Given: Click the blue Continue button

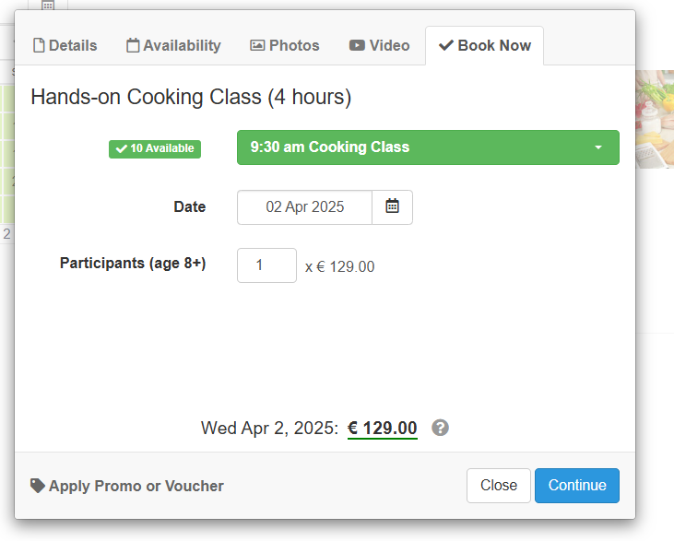Looking at the screenshot, I should pos(576,485).
